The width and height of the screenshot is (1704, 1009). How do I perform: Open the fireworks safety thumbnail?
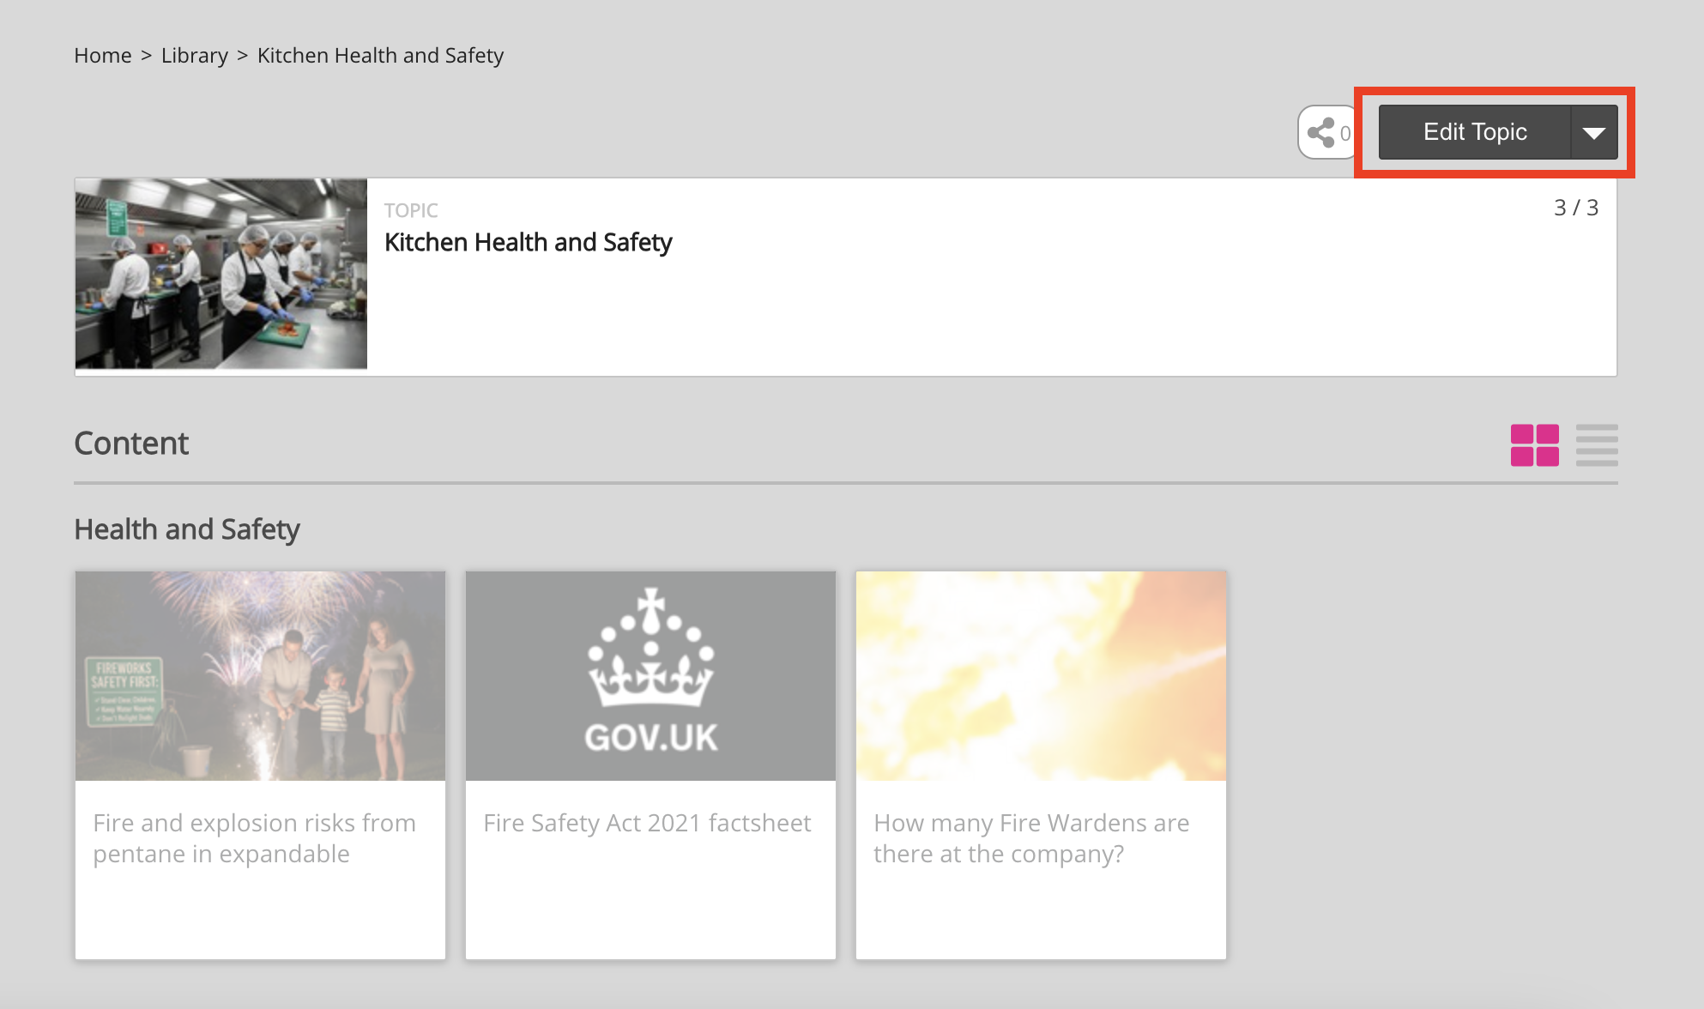[260, 676]
